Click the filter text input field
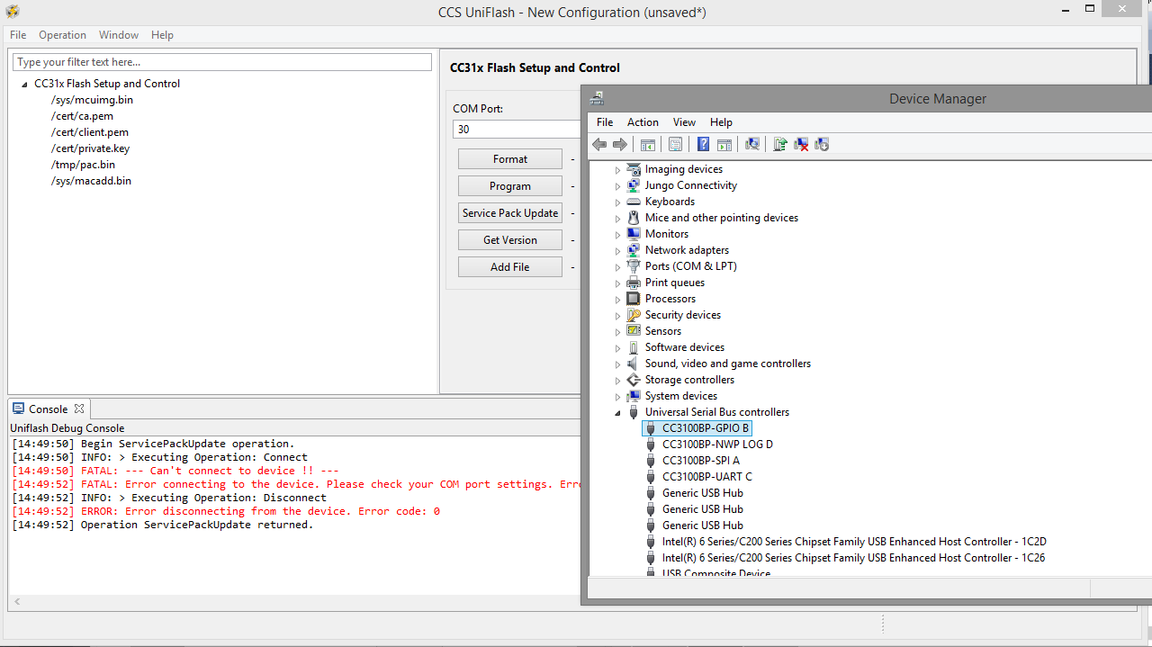The image size is (1152, 647). 222,62
